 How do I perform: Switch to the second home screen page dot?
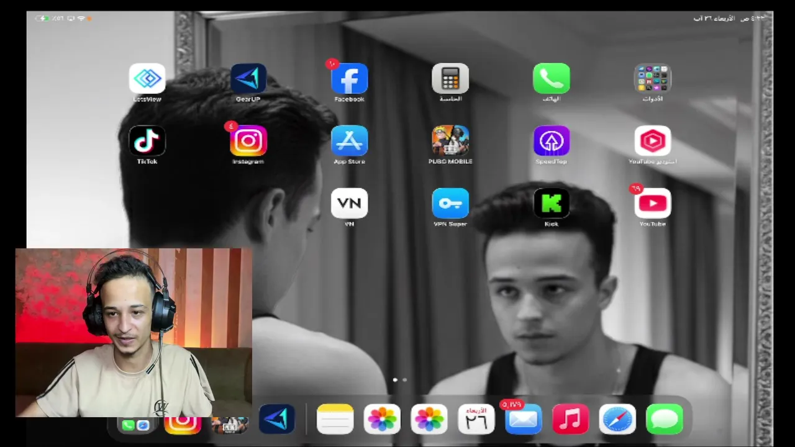click(x=405, y=379)
